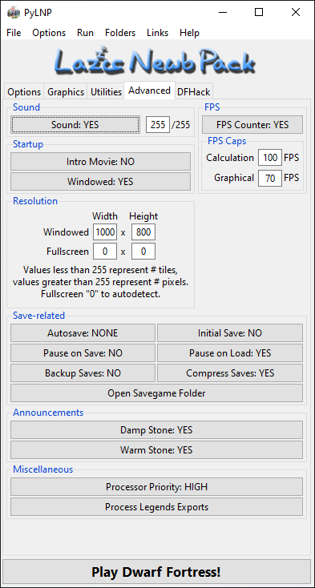Launch Play Dwarf Fortress! button
Viewport: 315px width, 588px height.
click(156, 572)
